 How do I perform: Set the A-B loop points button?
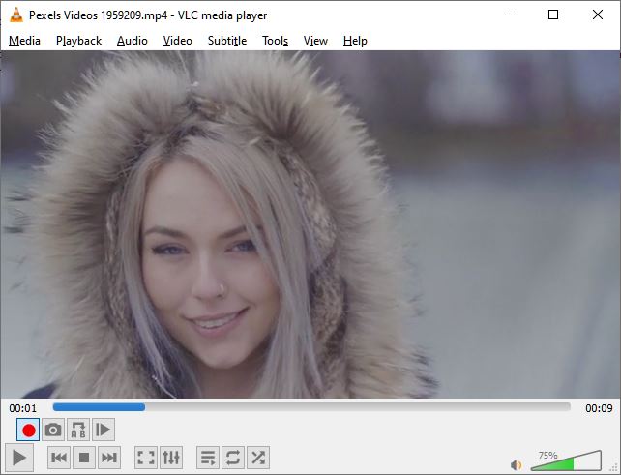point(78,430)
